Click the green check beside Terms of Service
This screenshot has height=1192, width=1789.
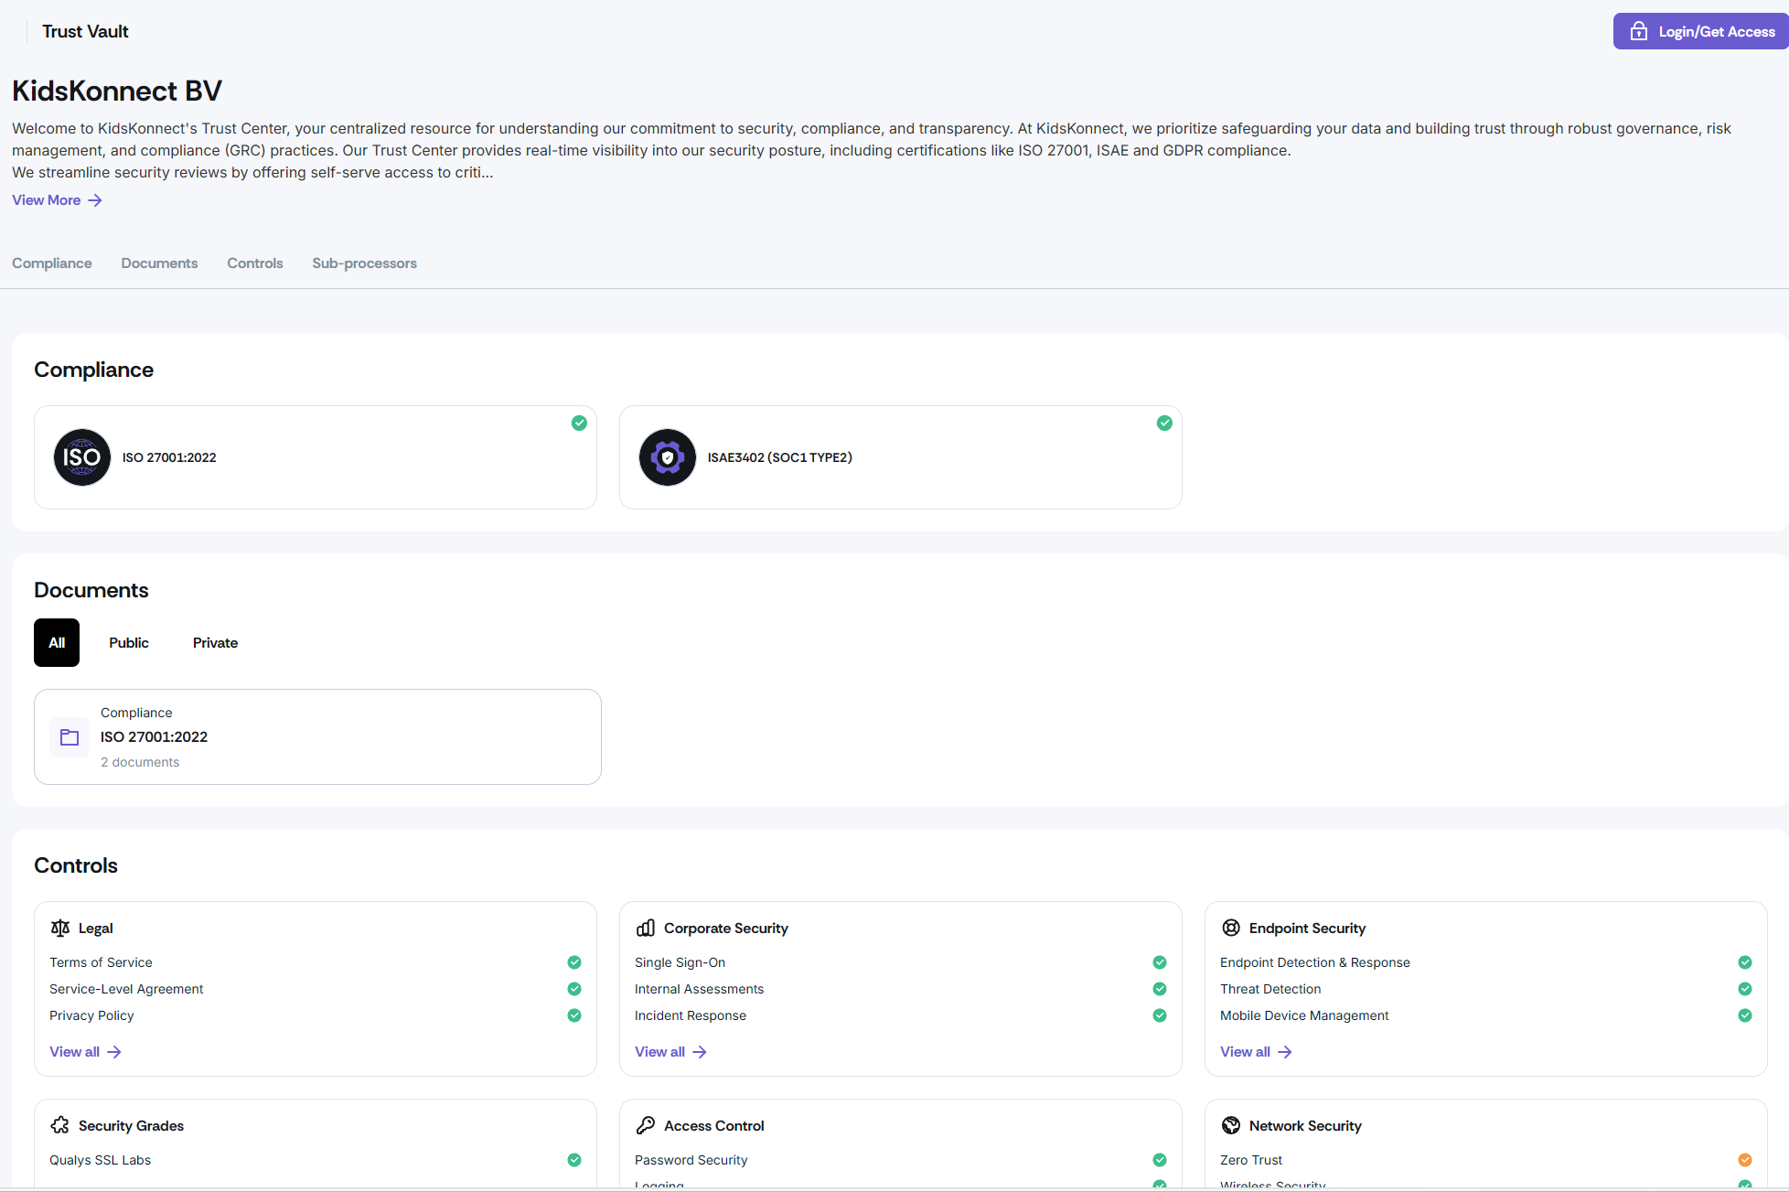point(574,962)
